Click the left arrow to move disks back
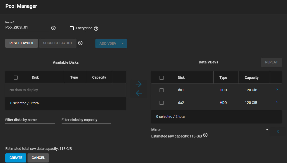287x163 pixels. pyautogui.click(x=138, y=93)
